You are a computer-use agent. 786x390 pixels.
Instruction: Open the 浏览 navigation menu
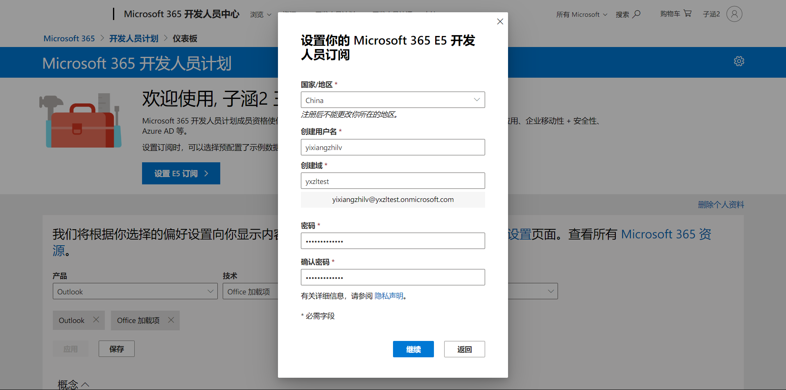[260, 15]
